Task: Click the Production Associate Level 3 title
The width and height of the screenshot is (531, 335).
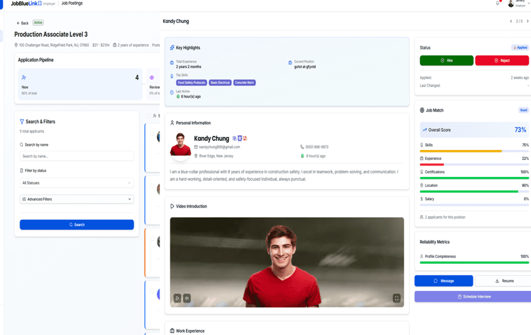Action: pos(51,34)
